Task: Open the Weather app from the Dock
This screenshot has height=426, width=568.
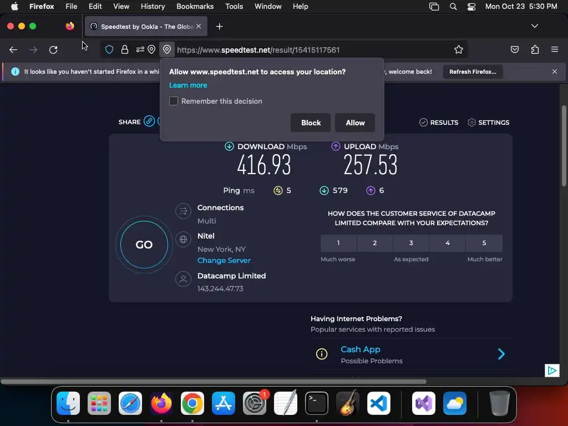Action: pyautogui.click(x=455, y=403)
